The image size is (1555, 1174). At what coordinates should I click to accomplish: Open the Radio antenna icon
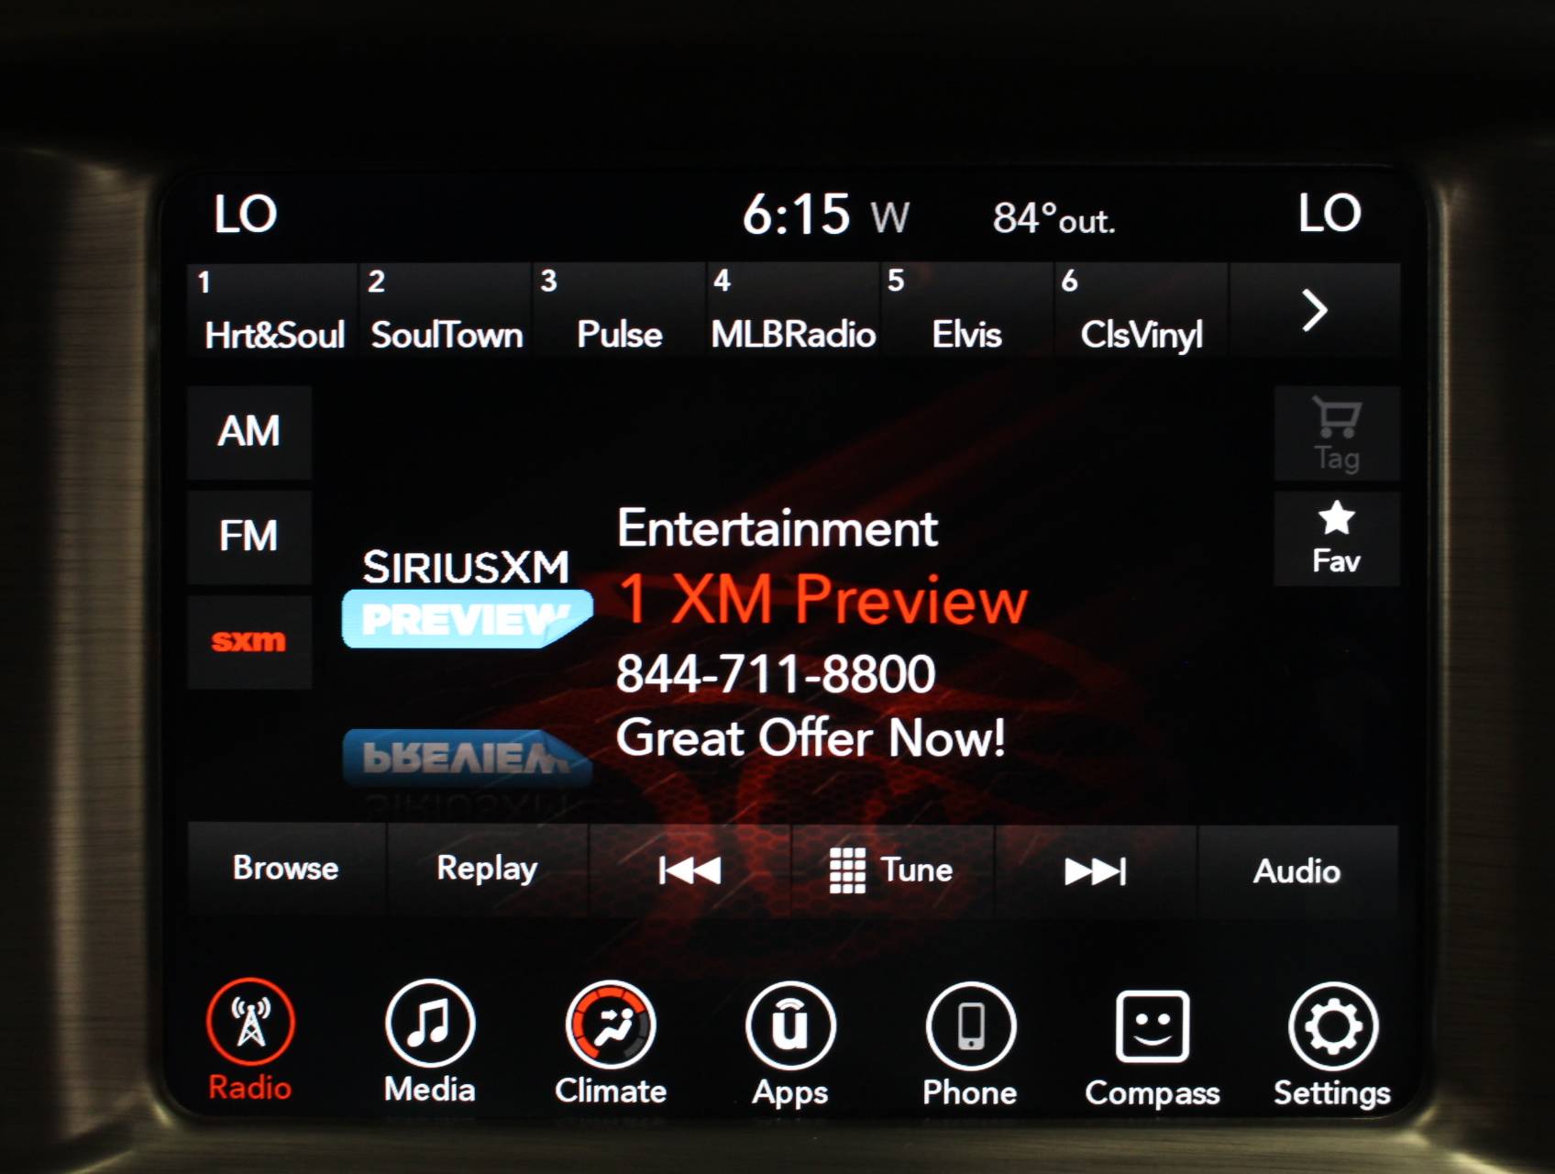coord(250,1023)
